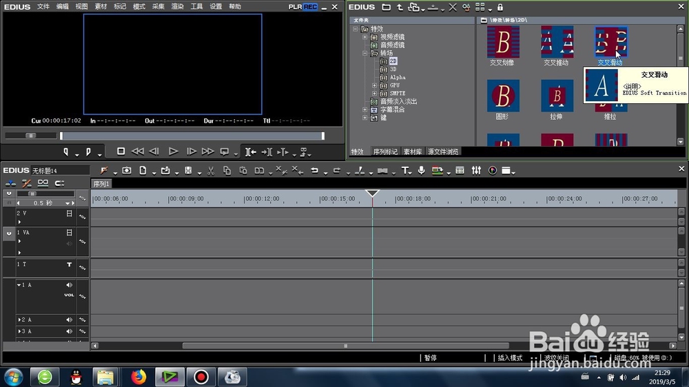Image resolution: width=689 pixels, height=387 pixels.
Task: Click the Set Out point icon
Action: pyautogui.click(x=88, y=151)
